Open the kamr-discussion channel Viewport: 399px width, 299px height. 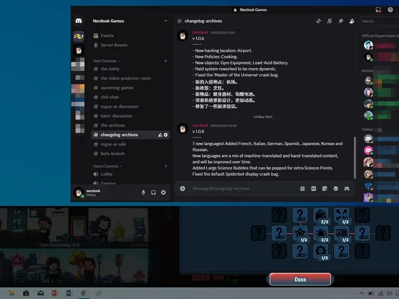click(130, 116)
